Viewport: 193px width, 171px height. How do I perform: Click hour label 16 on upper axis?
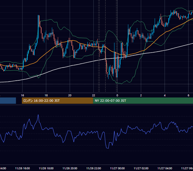(22, 95)
